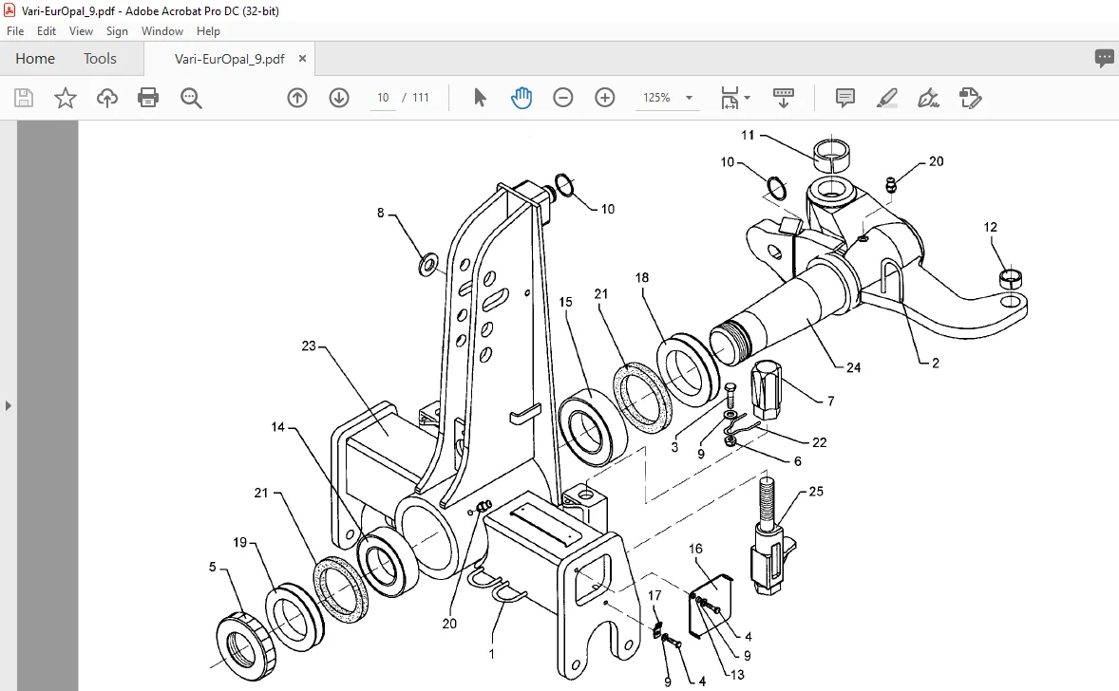Activate the Hand pan tool
The height and width of the screenshot is (691, 1119).
[x=522, y=98]
